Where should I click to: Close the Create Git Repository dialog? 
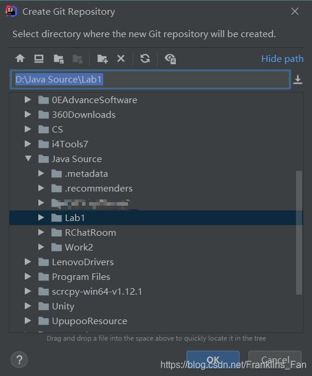(x=295, y=11)
